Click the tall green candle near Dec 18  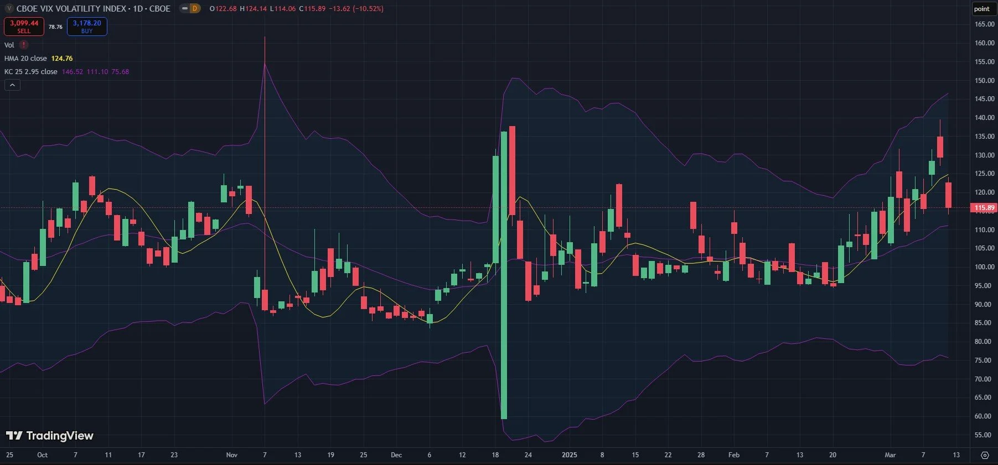[x=504, y=275]
